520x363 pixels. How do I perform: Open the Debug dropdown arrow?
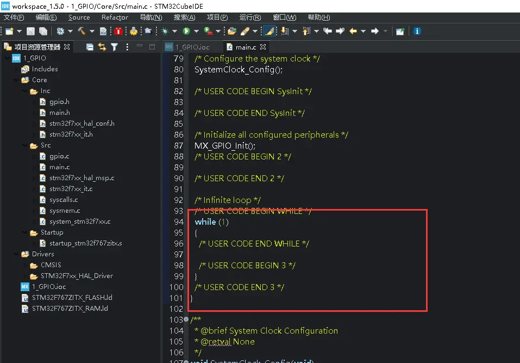(x=174, y=31)
